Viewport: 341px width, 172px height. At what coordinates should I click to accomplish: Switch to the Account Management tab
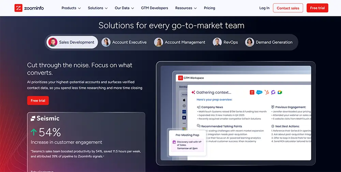180,42
